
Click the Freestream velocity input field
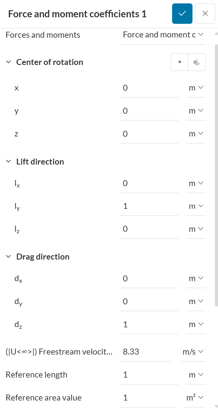[x=146, y=352]
